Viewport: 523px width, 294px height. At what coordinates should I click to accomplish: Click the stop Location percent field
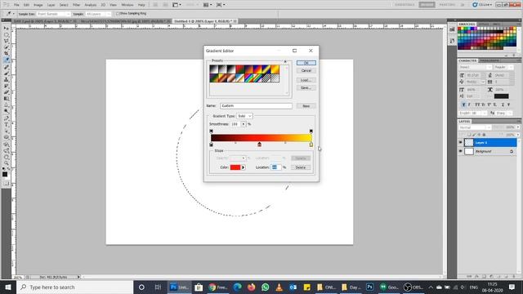[275, 167]
